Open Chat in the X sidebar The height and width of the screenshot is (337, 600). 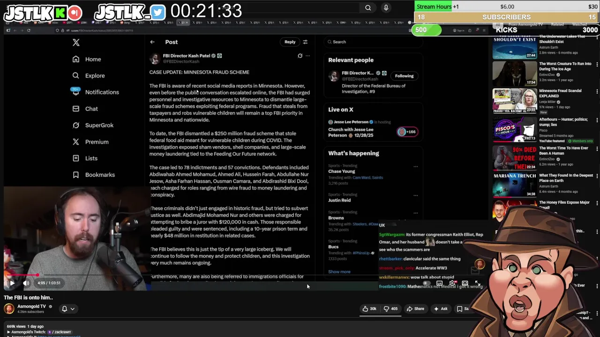(85, 109)
